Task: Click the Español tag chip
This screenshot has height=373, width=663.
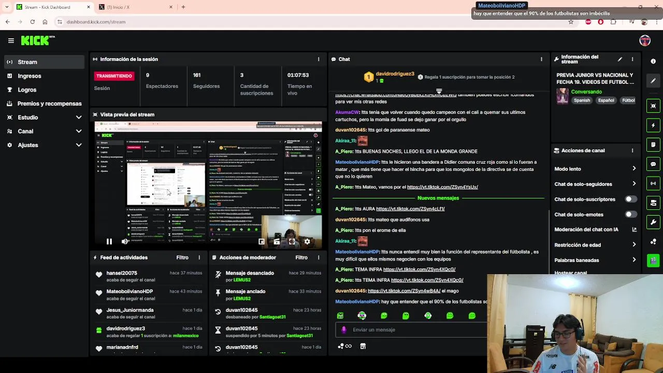Action: (606, 101)
